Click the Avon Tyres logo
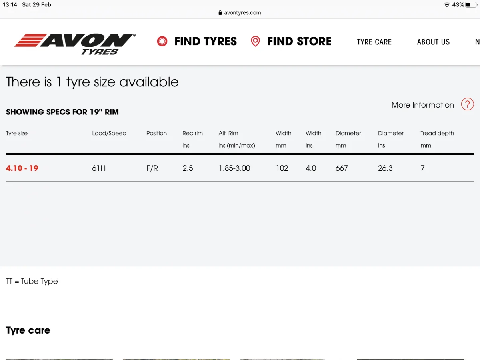This screenshot has width=480, height=360. click(75, 44)
